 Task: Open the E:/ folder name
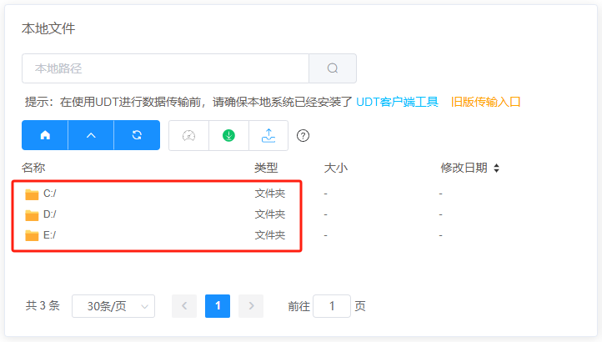point(49,234)
